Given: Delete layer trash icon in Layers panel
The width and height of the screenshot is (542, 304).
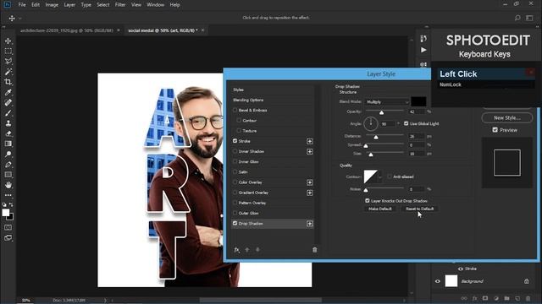Looking at the screenshot, I should coord(528,298).
